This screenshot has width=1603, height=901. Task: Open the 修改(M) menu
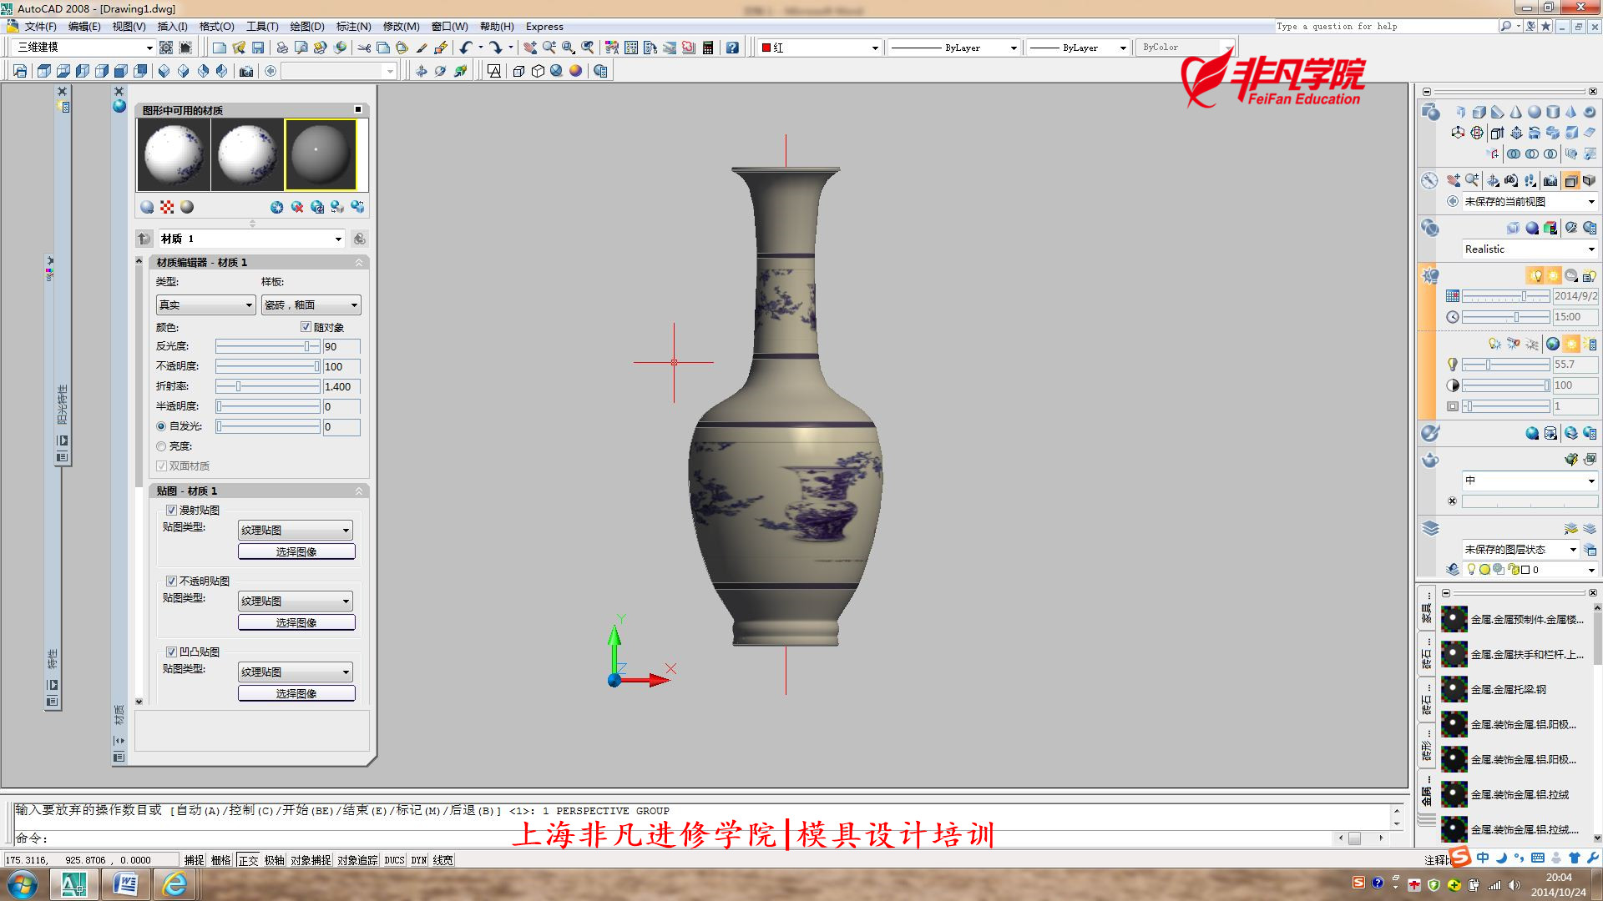401,27
